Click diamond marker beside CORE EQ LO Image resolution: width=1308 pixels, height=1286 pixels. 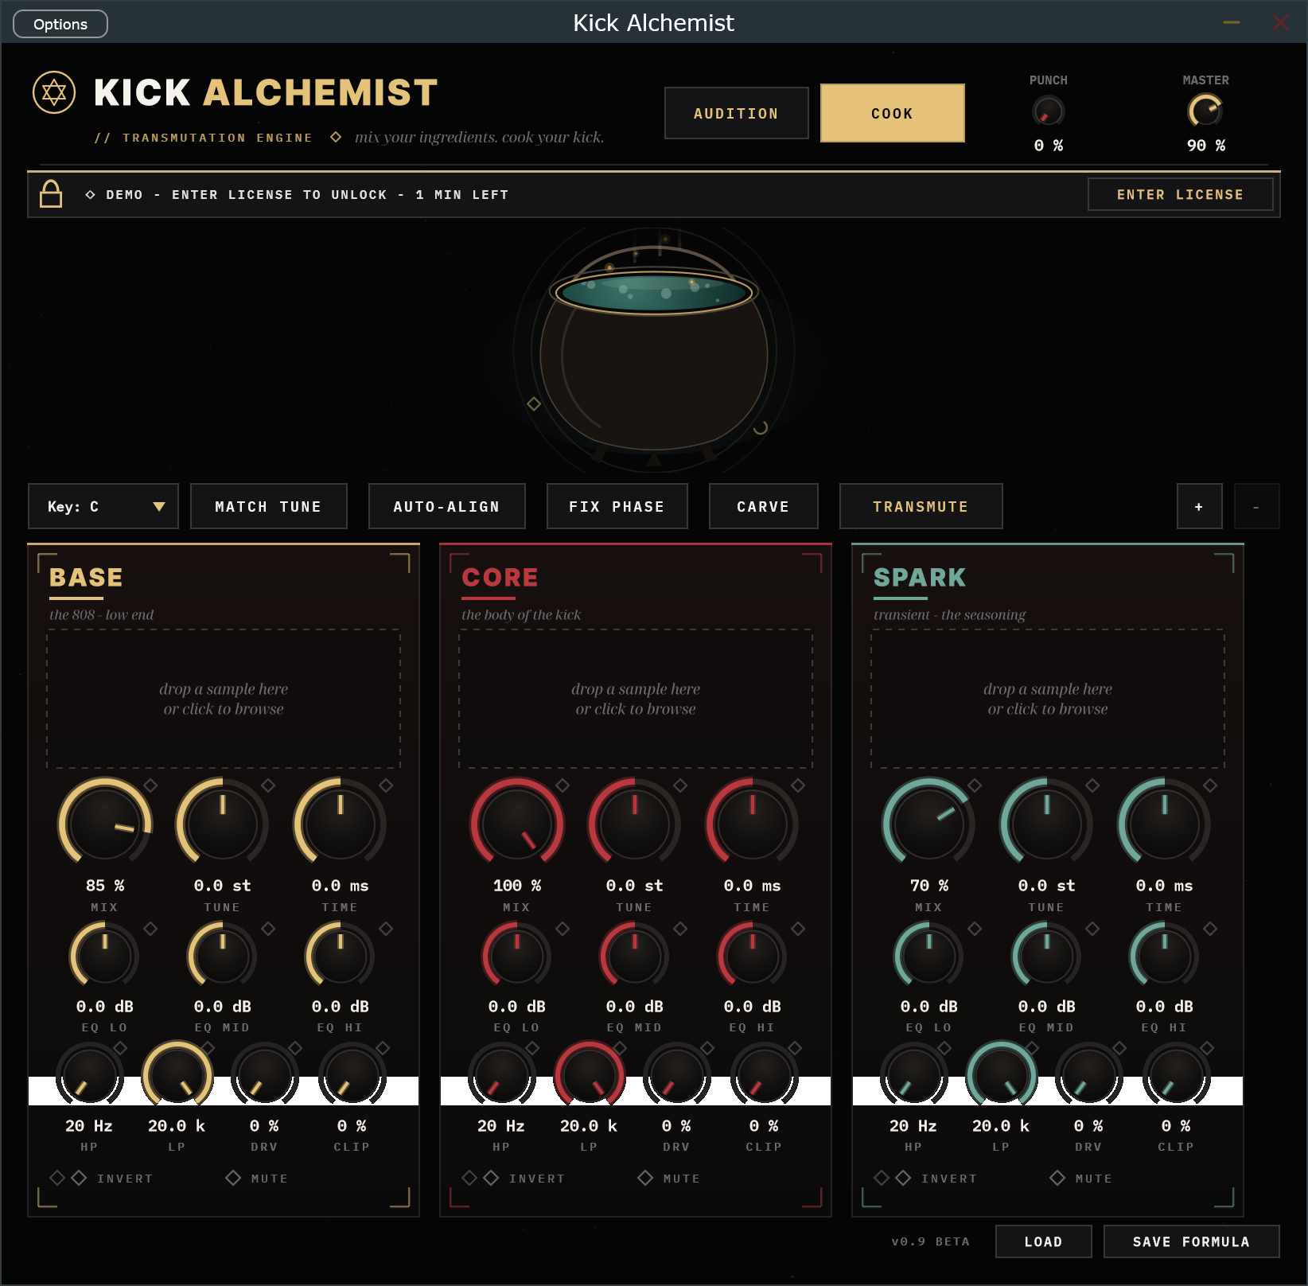tap(563, 929)
